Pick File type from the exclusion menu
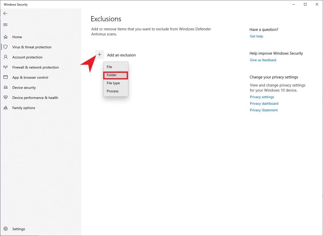The image size is (323, 236). [x=116, y=83]
